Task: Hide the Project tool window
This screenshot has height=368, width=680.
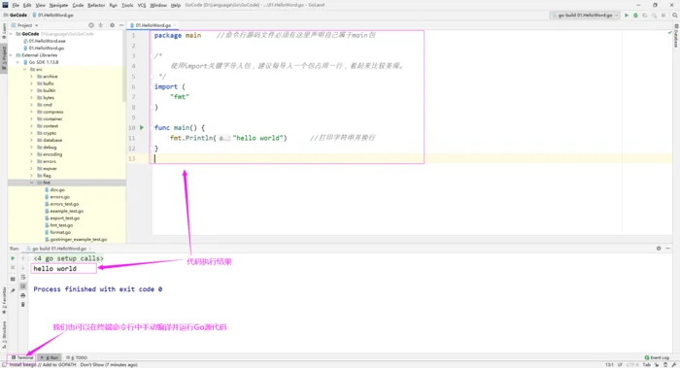Action: (x=121, y=25)
